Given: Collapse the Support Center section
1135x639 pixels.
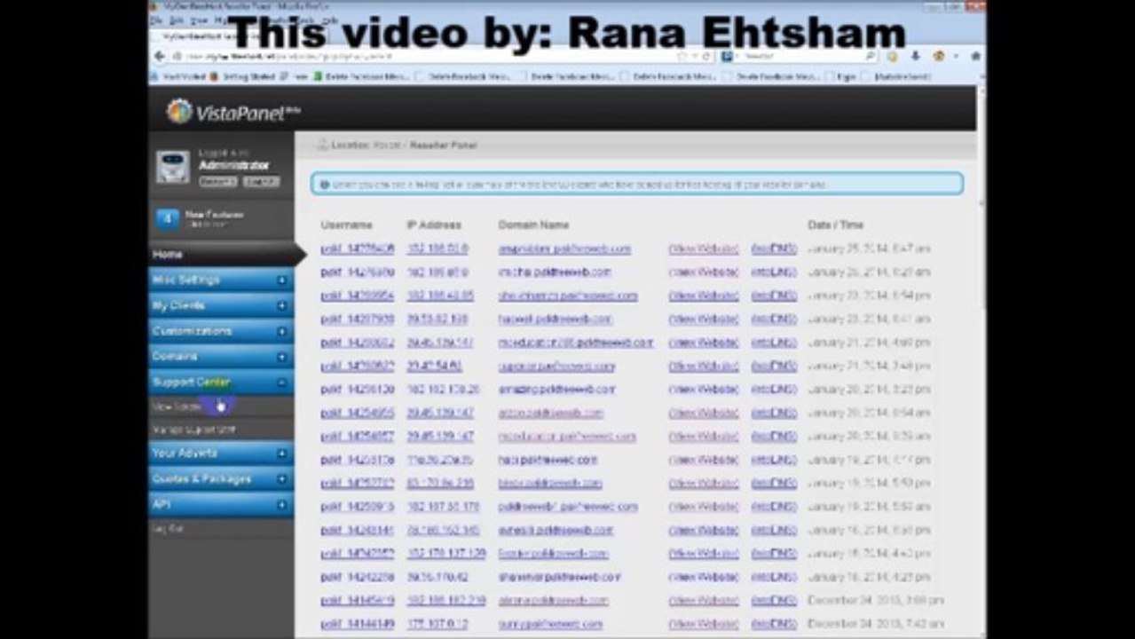Looking at the screenshot, I should [221, 383].
